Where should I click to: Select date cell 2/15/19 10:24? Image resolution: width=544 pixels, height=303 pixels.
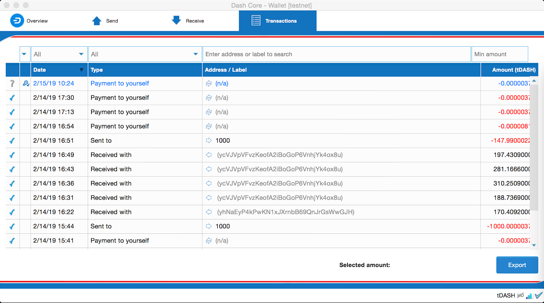pos(54,83)
